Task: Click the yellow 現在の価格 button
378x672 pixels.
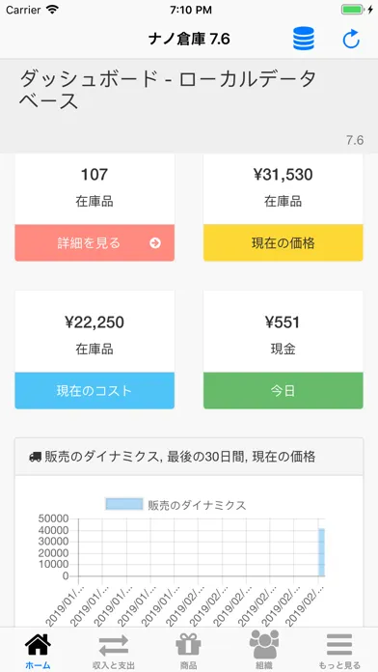Action: 283,242
